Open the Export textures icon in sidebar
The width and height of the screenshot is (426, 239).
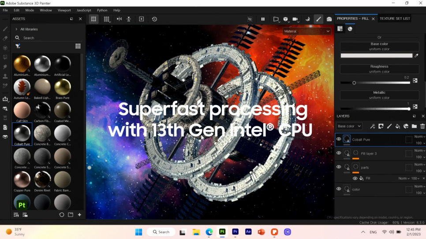pos(5,99)
